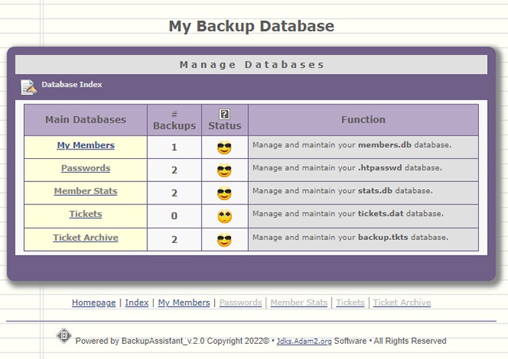Click the Database Index label
This screenshot has height=359, width=508.
[72, 84]
